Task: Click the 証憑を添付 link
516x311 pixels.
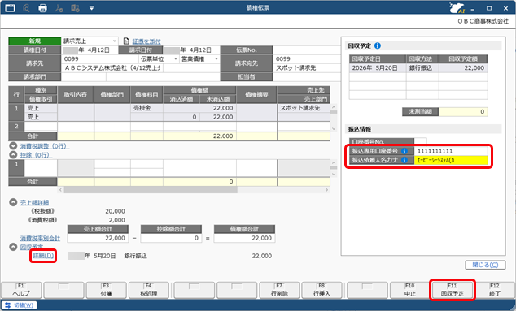Action: pyautogui.click(x=146, y=41)
